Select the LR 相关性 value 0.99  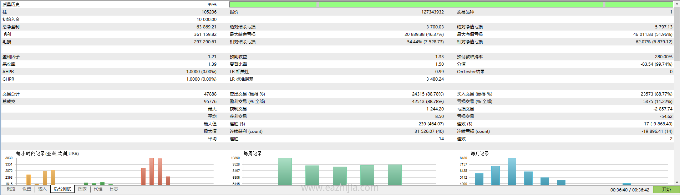click(x=440, y=72)
